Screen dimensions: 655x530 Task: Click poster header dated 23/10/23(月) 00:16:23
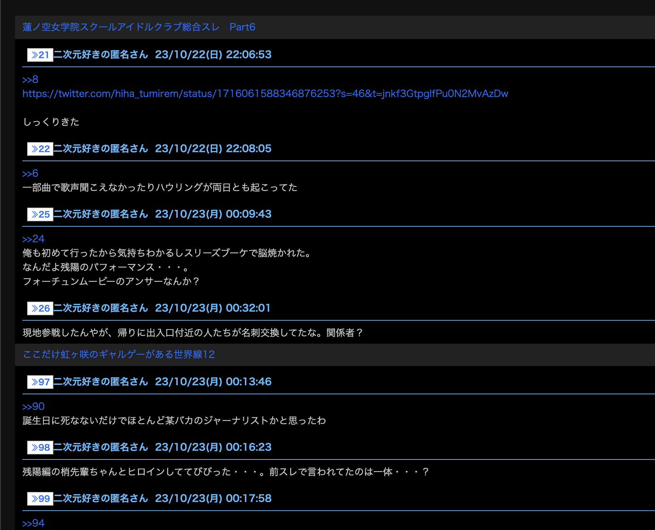(162, 447)
